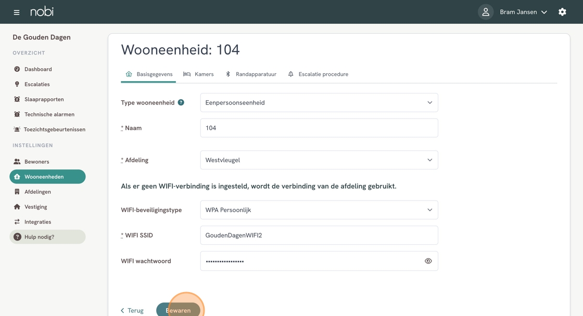Viewport: 583px width, 316px height.
Task: Switch to the Randapparatuur tab
Action: click(251, 74)
